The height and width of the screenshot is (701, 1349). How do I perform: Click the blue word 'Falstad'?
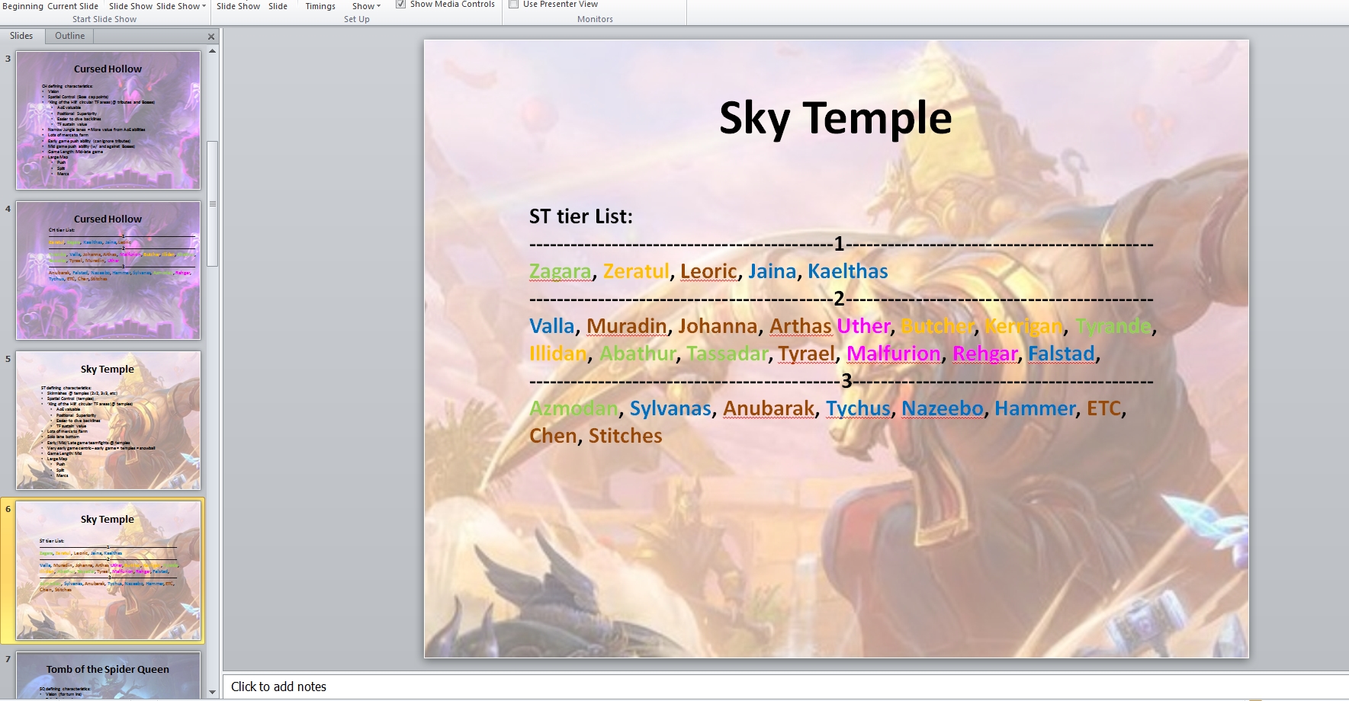click(1062, 354)
